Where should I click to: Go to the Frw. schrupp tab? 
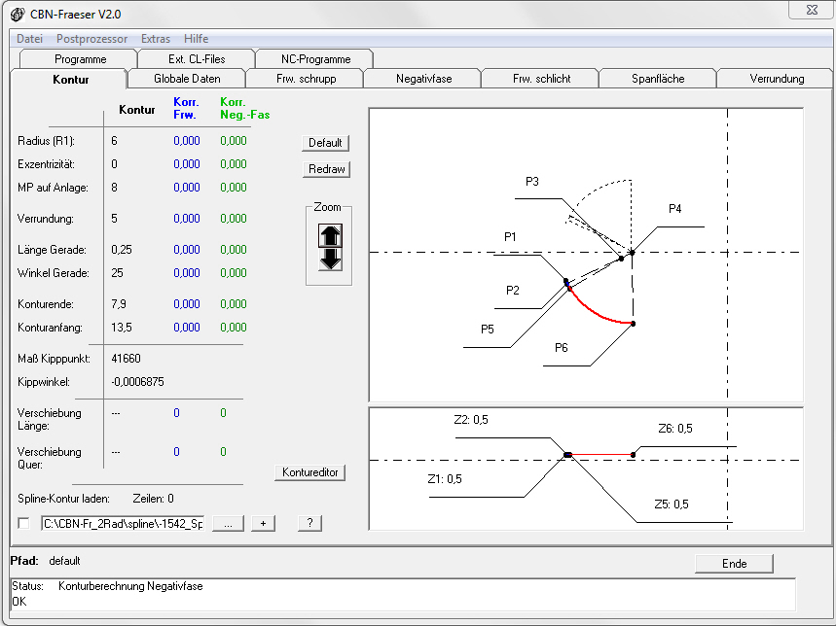tap(306, 79)
